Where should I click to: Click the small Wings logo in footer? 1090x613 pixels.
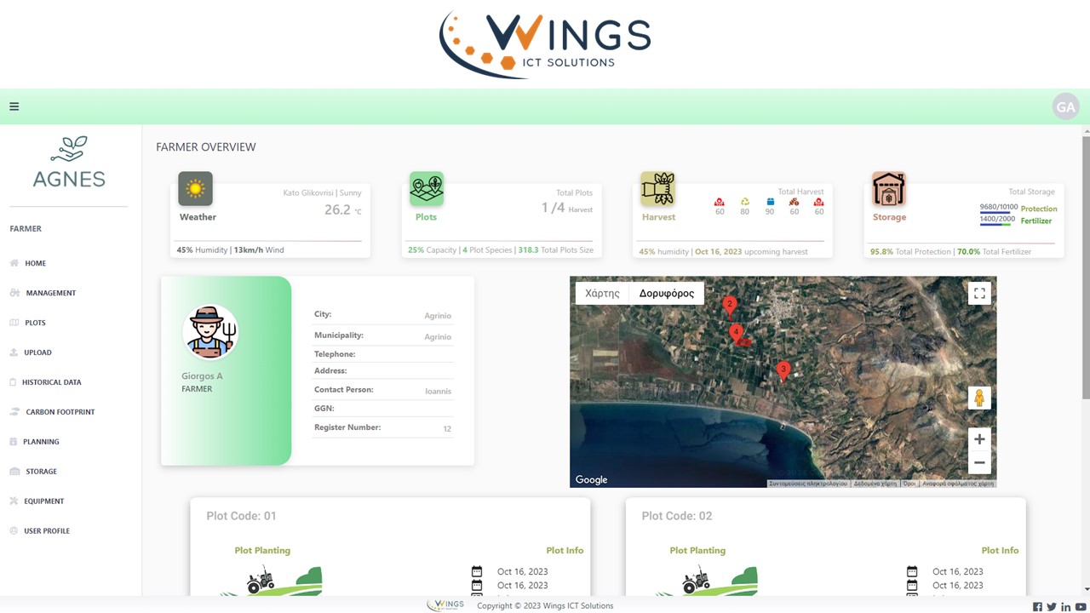click(445, 605)
